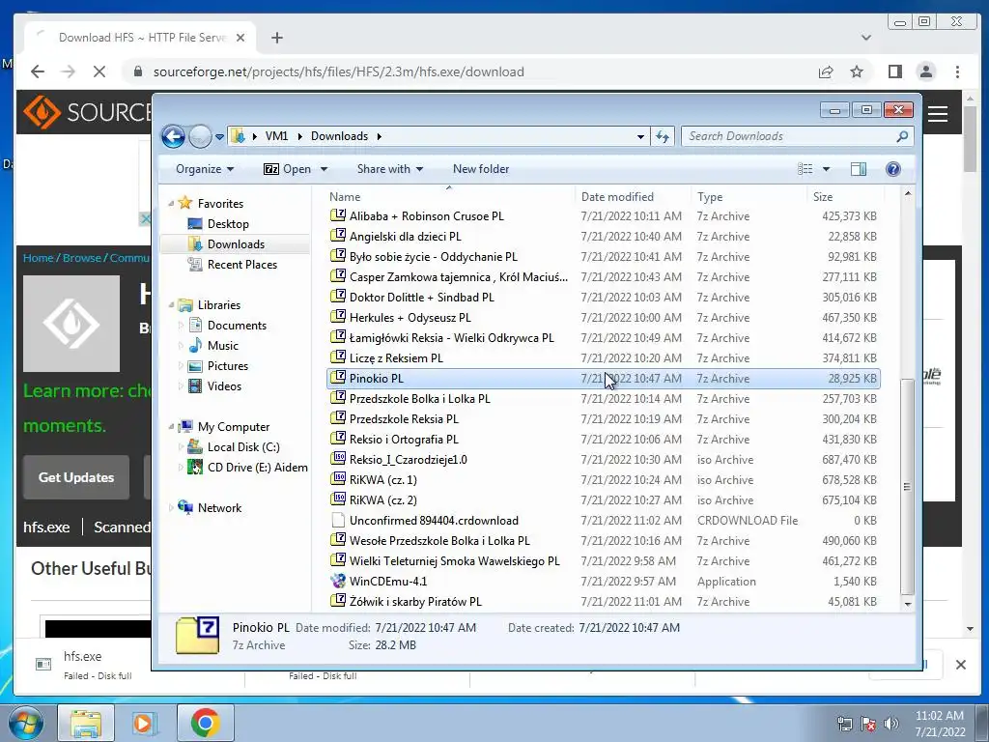Select the RiKWA (cz. 2) iso icon
This screenshot has width=989, height=742.
pyautogui.click(x=338, y=499)
